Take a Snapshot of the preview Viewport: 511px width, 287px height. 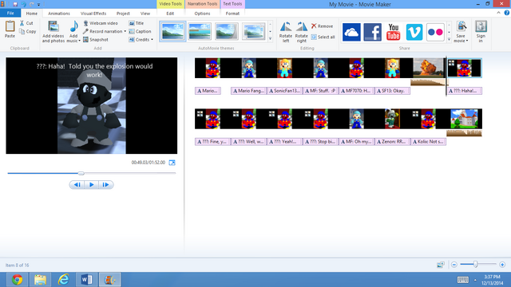pos(96,40)
